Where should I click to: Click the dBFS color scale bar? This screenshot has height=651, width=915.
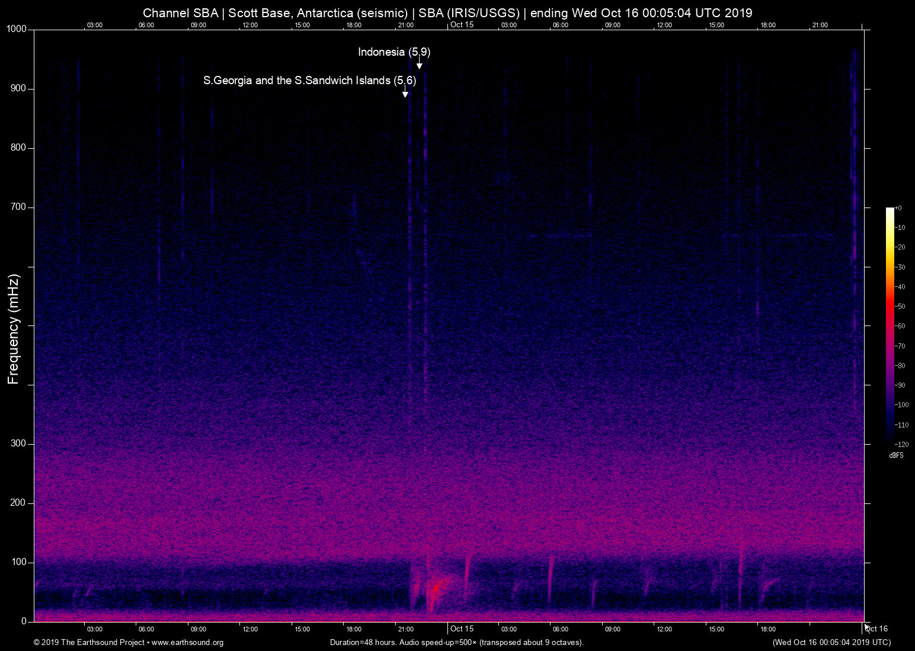(x=890, y=325)
